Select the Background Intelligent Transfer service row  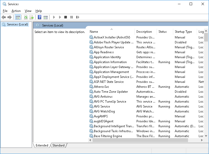pos(112,126)
